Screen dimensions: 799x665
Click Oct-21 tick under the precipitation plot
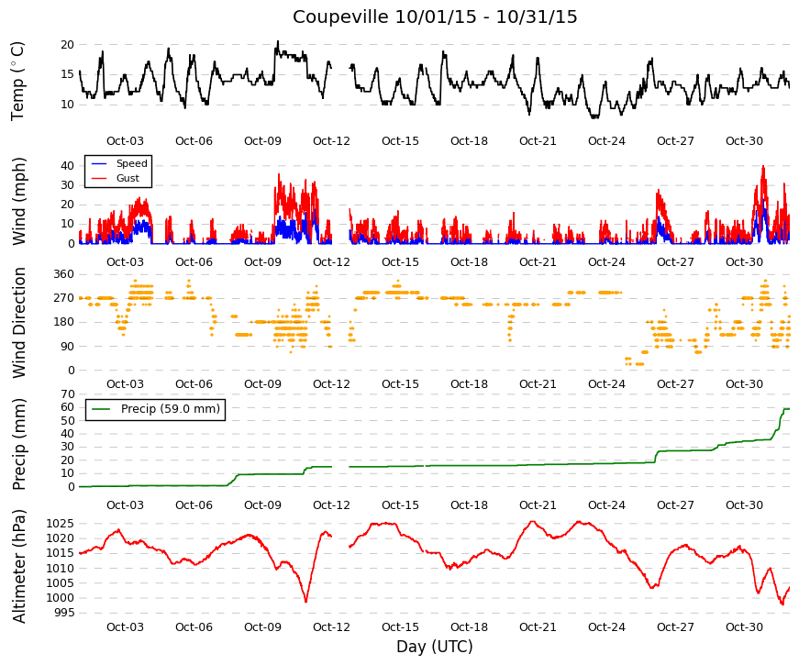point(538,505)
